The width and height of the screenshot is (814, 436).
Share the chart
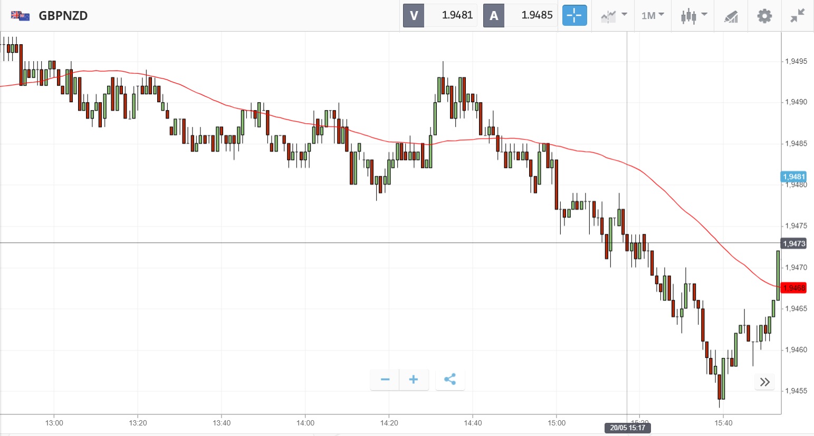(450, 380)
